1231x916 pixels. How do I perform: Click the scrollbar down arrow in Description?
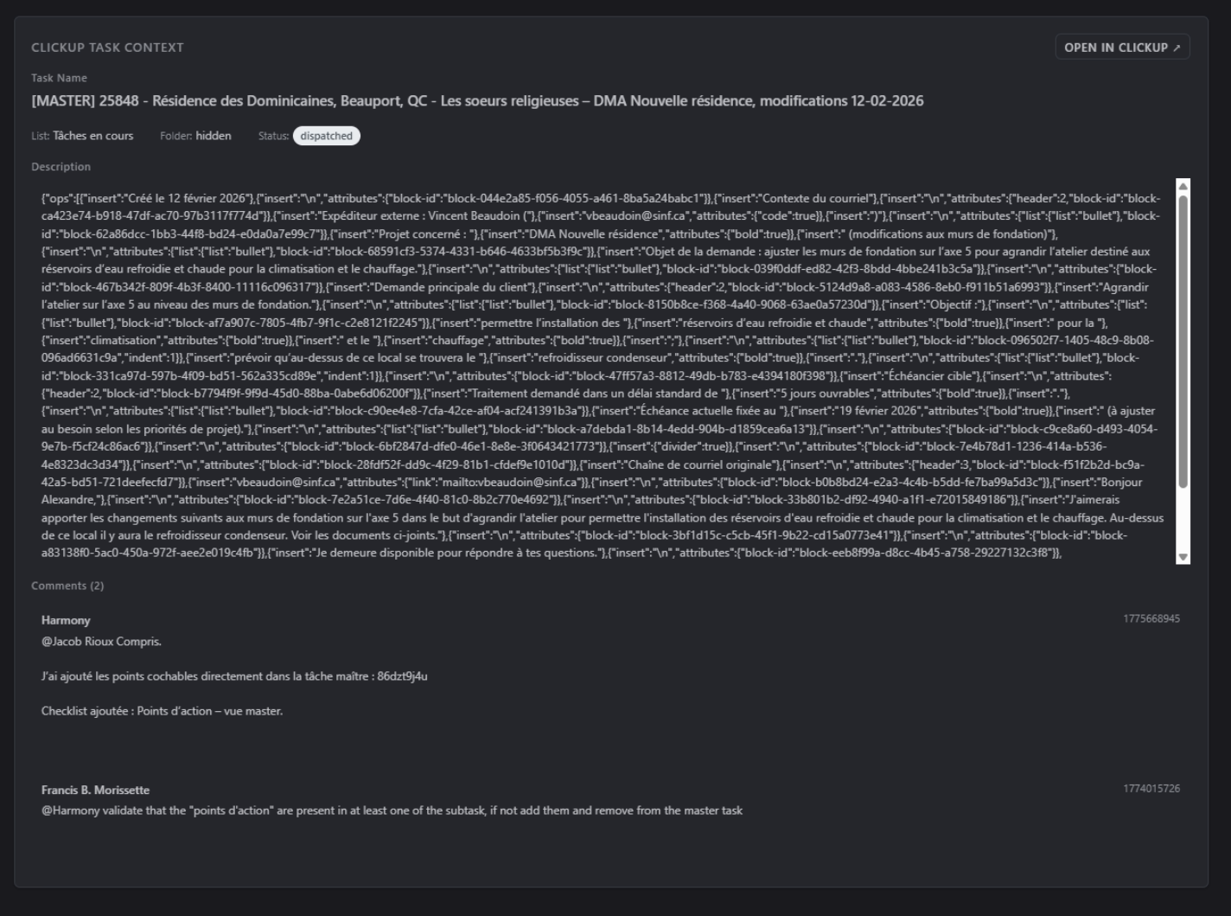click(1183, 557)
